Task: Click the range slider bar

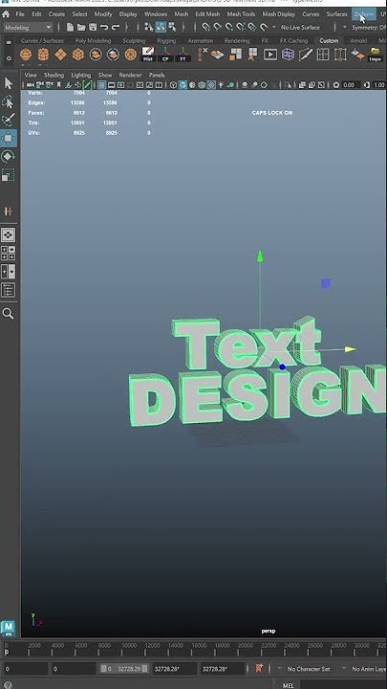Action: pos(124,669)
